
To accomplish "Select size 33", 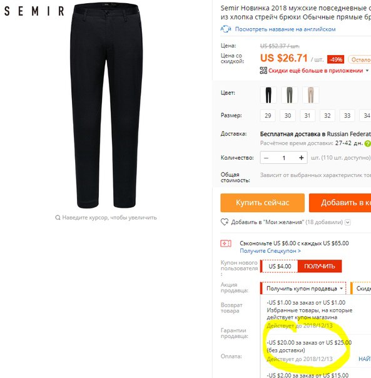I will (x=347, y=116).
